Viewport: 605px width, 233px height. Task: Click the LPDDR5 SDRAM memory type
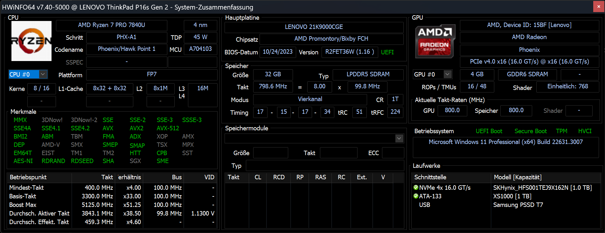(368, 74)
